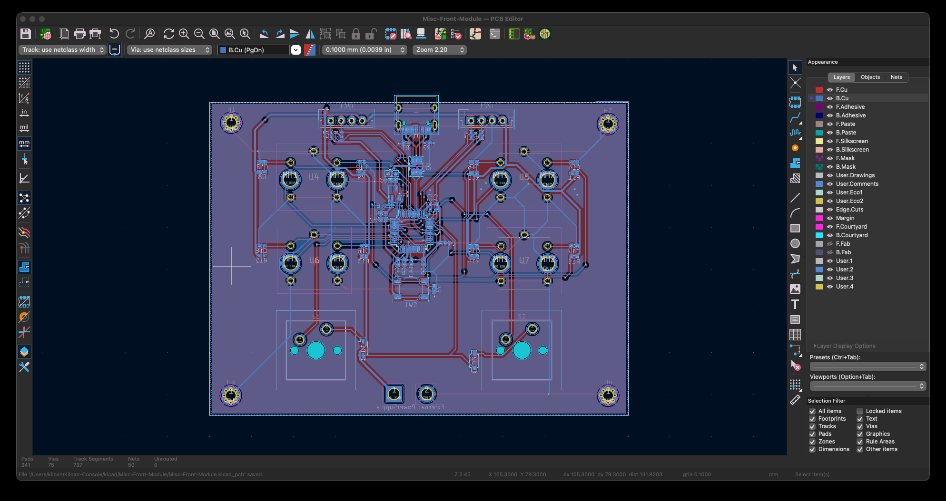Select the Route tracks tool
This screenshot has height=501, width=946.
pos(795,117)
